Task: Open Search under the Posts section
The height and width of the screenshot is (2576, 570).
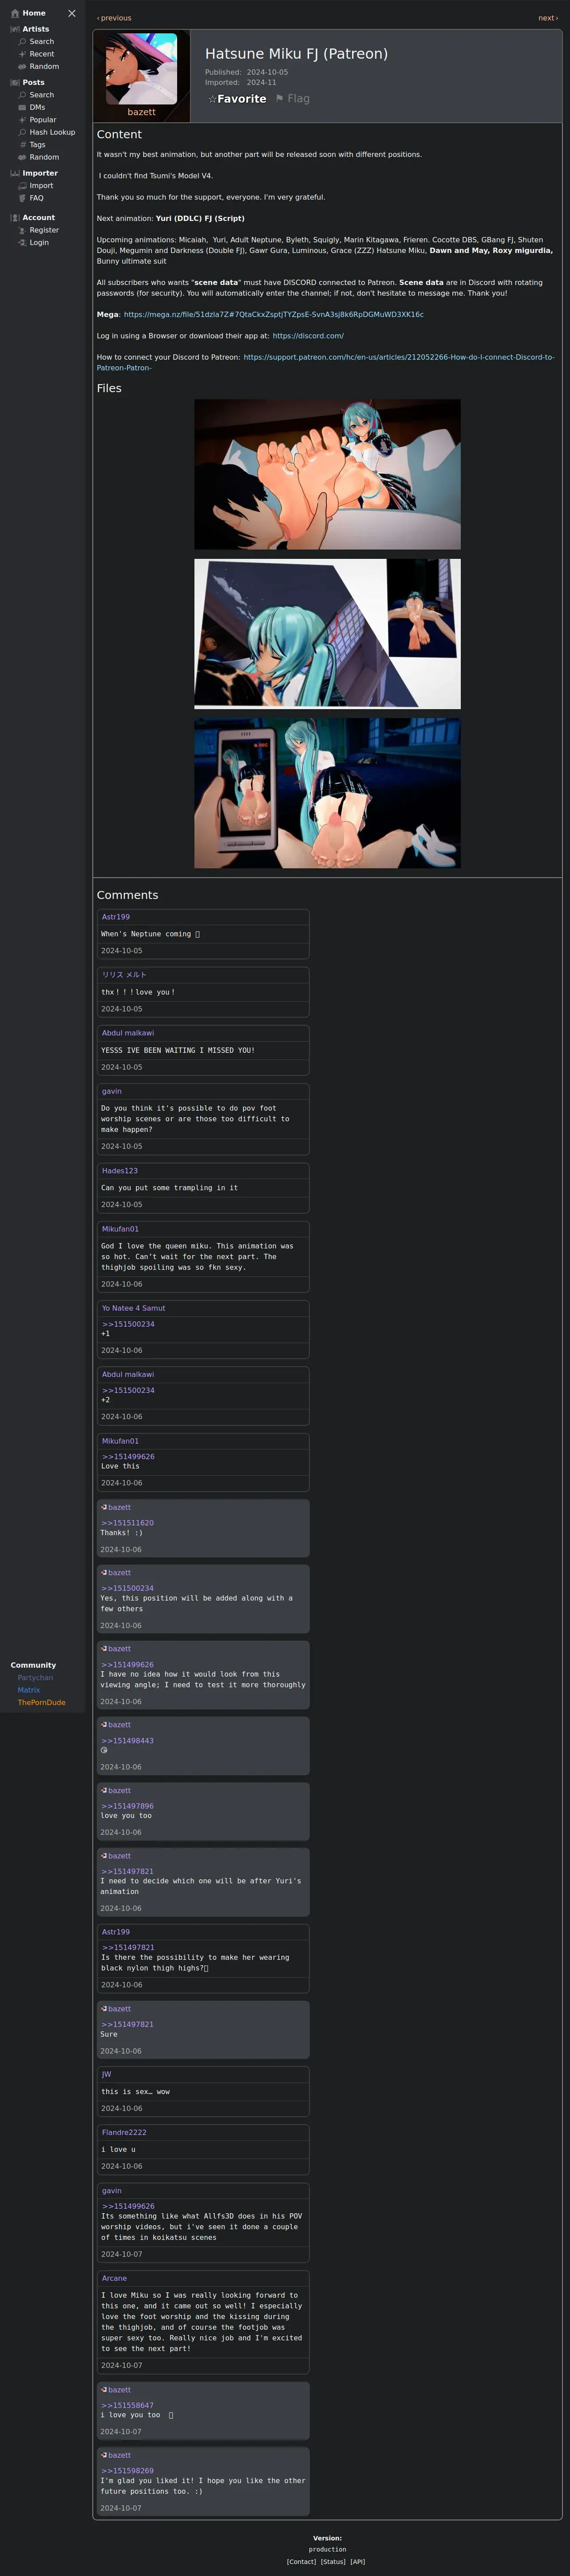Action: [x=42, y=95]
